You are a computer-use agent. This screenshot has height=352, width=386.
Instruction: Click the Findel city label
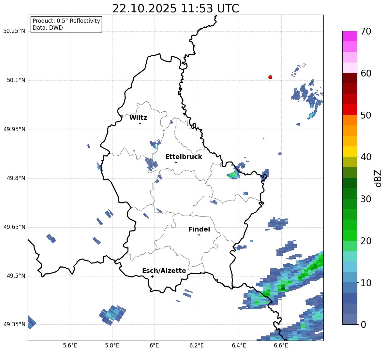click(199, 229)
